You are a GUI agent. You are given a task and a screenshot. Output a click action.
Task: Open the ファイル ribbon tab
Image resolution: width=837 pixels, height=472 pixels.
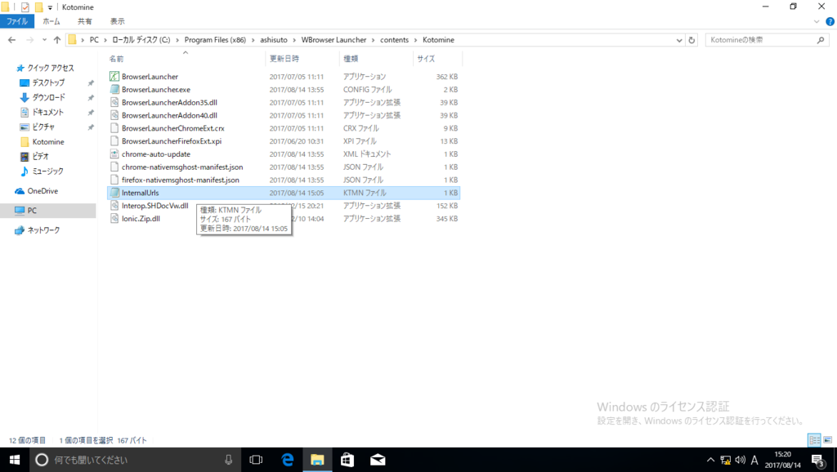(x=17, y=21)
